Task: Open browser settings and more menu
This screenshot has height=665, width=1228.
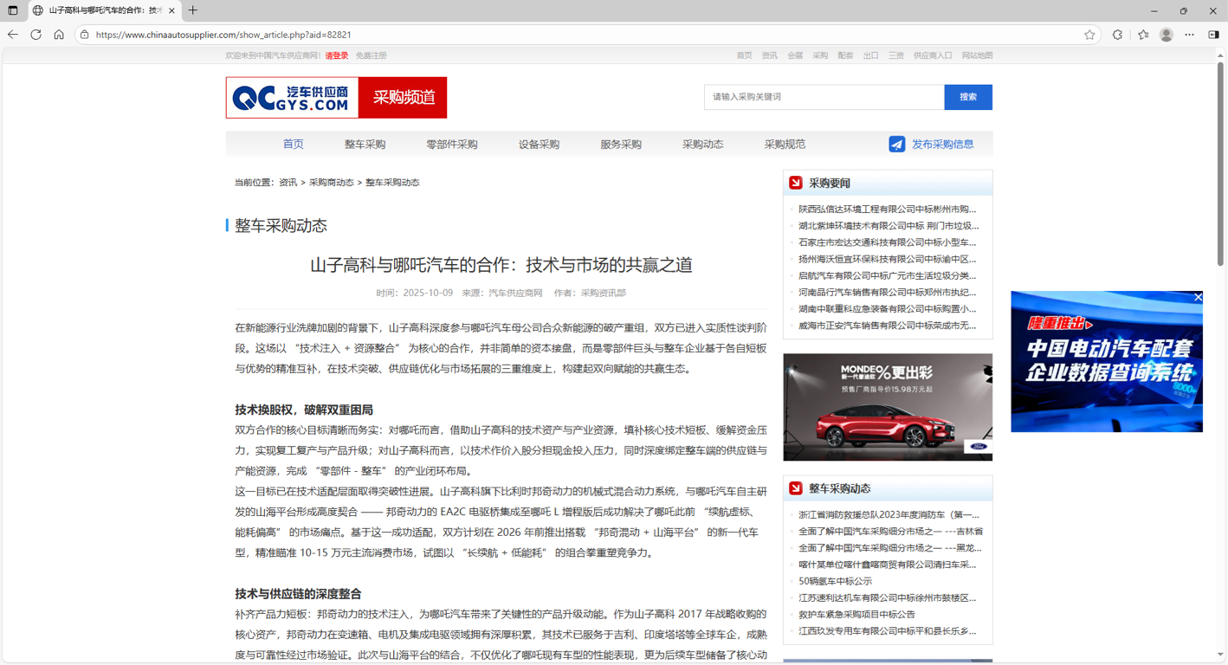Action: (1189, 35)
